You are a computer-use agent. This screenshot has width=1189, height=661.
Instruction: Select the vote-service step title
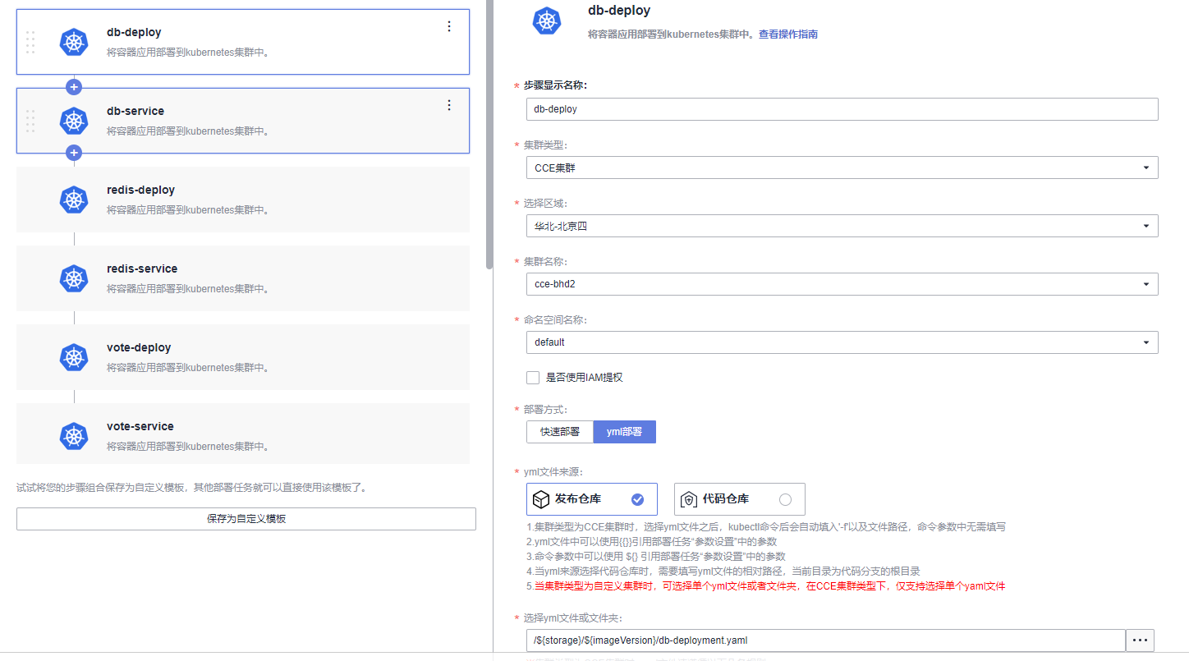tap(140, 426)
